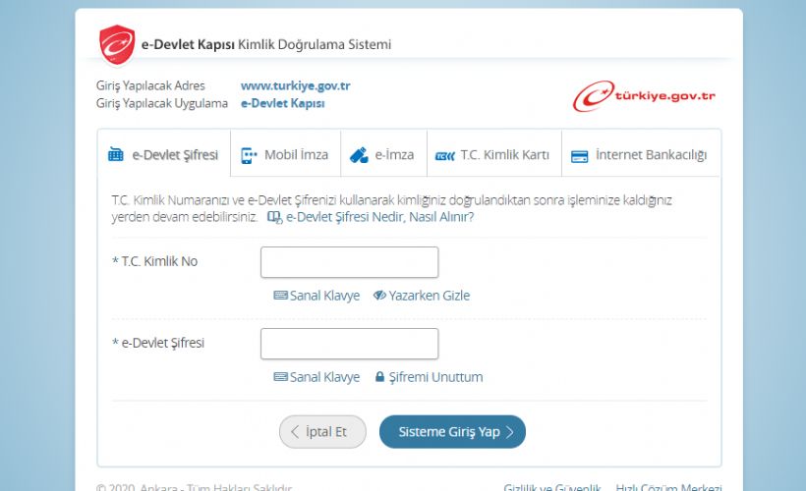
Task: Toggle Yazarken Gizle to hide typing
Action: (422, 296)
